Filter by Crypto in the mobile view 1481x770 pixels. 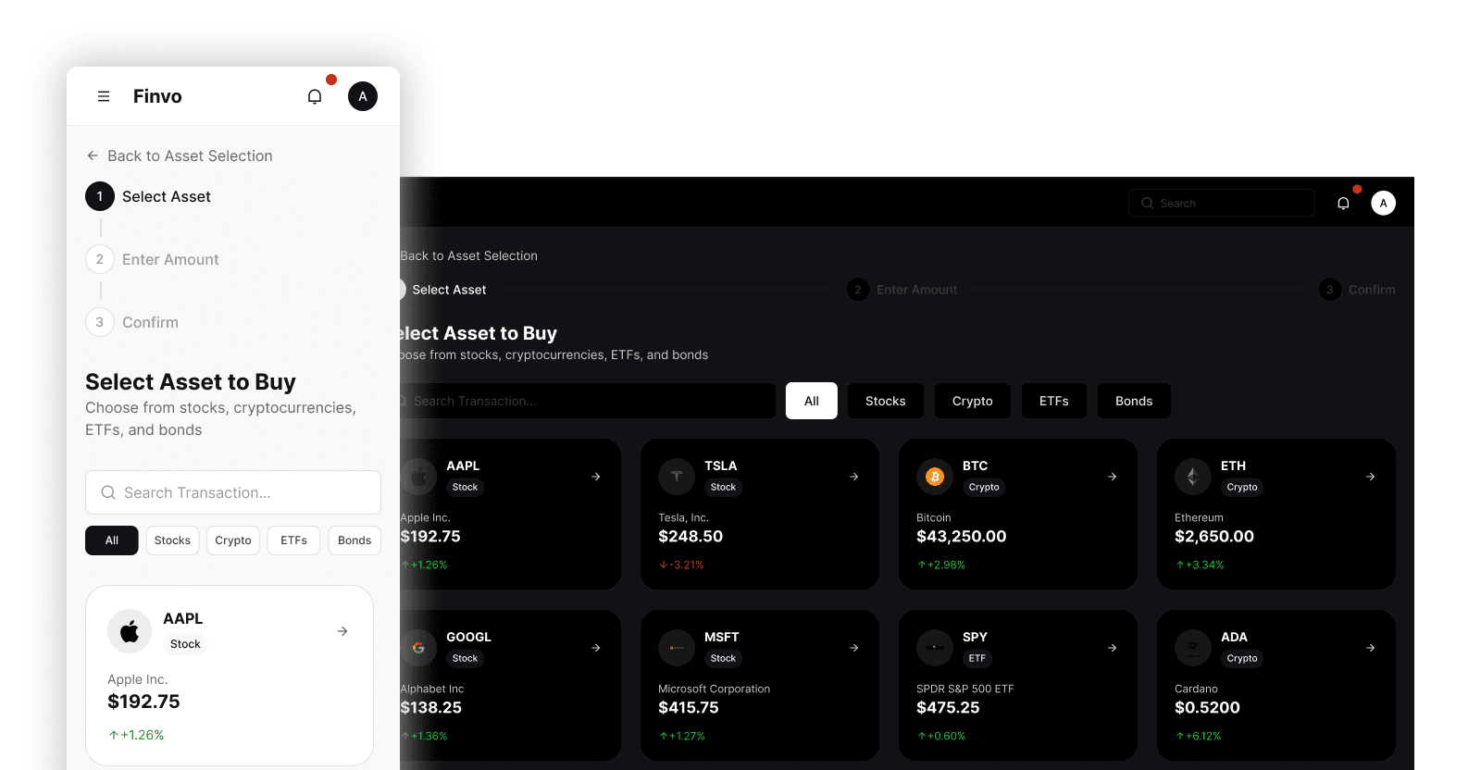pyautogui.click(x=233, y=540)
